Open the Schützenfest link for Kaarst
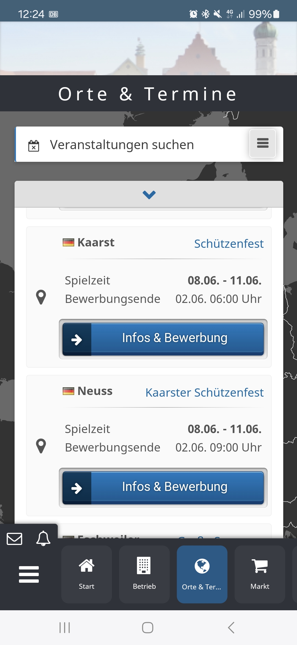 coord(229,244)
